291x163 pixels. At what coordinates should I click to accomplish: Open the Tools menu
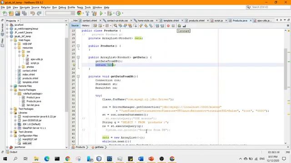click(x=88, y=7)
